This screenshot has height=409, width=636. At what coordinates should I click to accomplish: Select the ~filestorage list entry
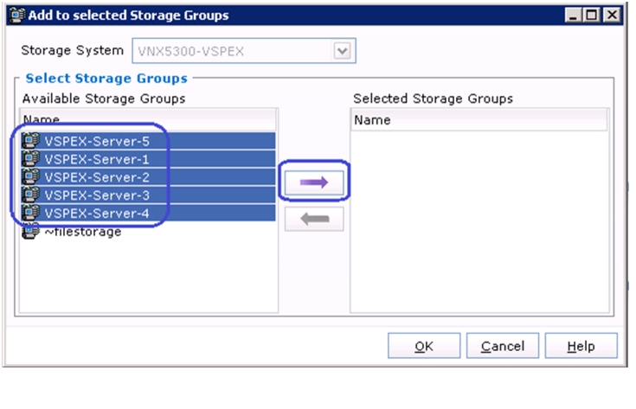(x=83, y=232)
